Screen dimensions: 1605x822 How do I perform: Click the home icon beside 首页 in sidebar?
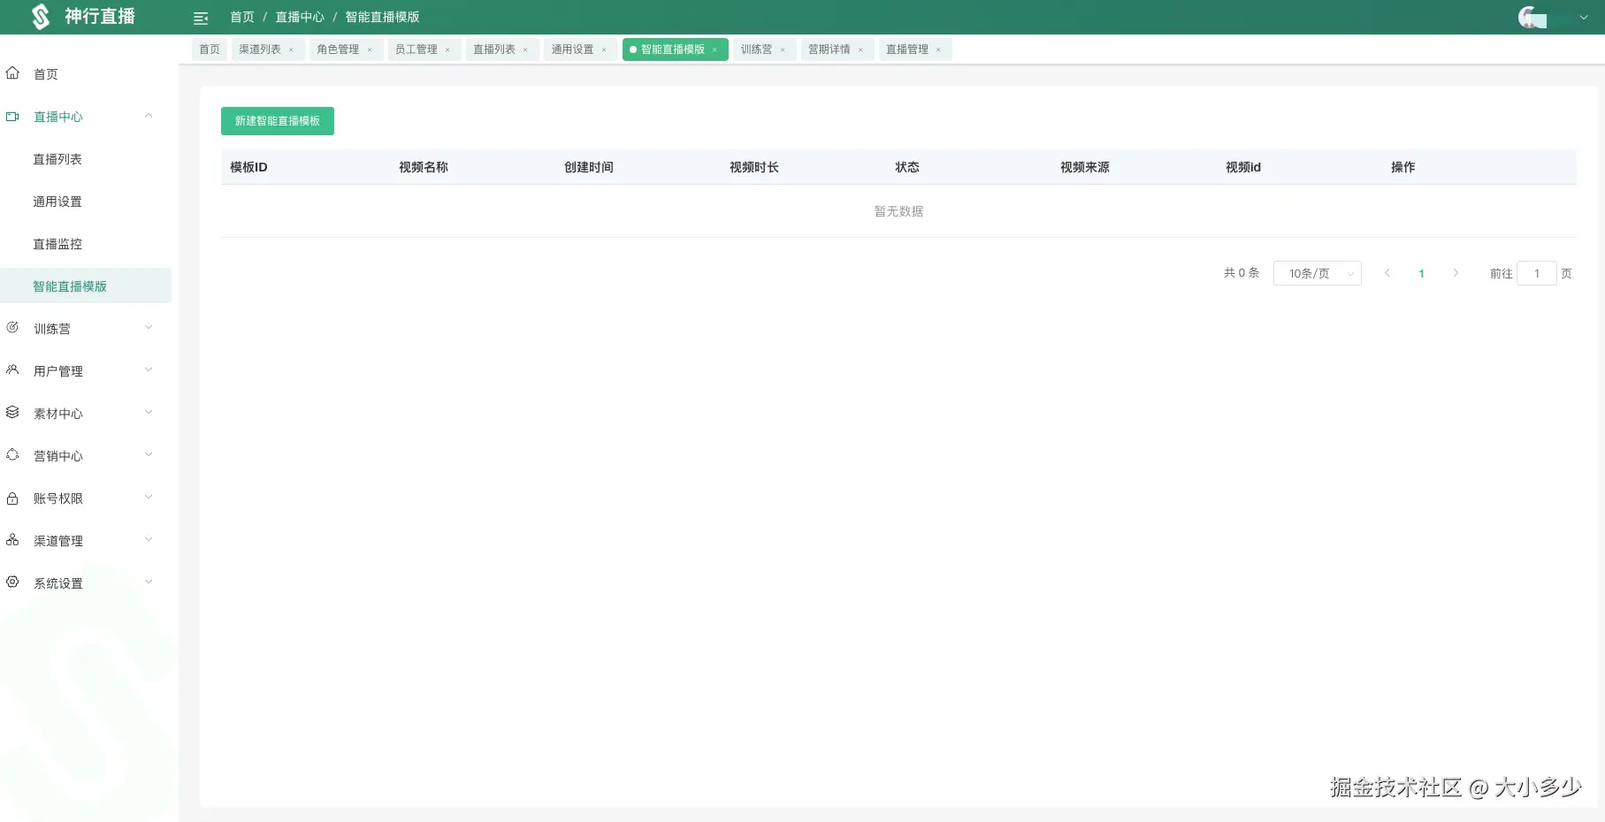coord(12,73)
